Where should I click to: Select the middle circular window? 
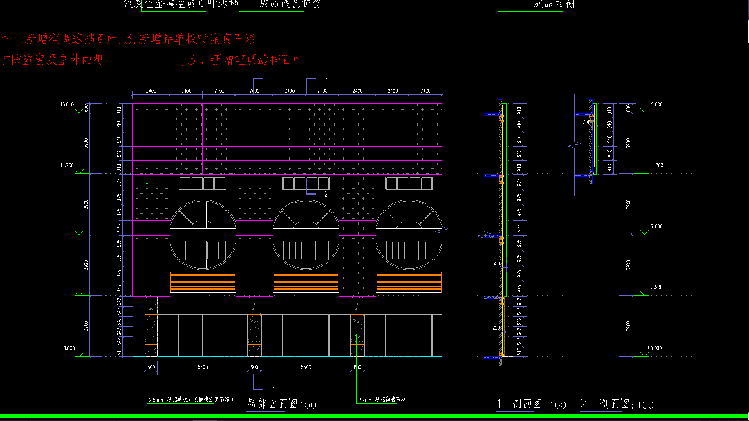306,235
